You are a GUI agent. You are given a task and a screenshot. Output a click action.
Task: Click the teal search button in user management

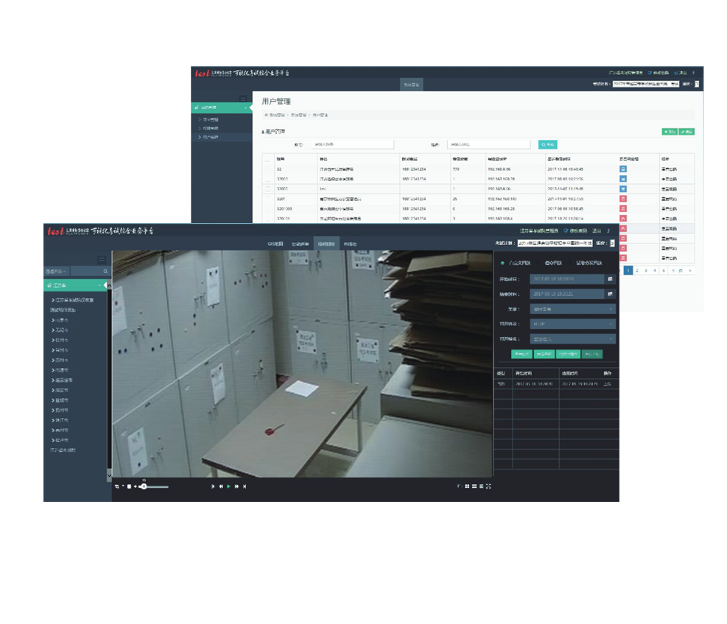point(547,144)
